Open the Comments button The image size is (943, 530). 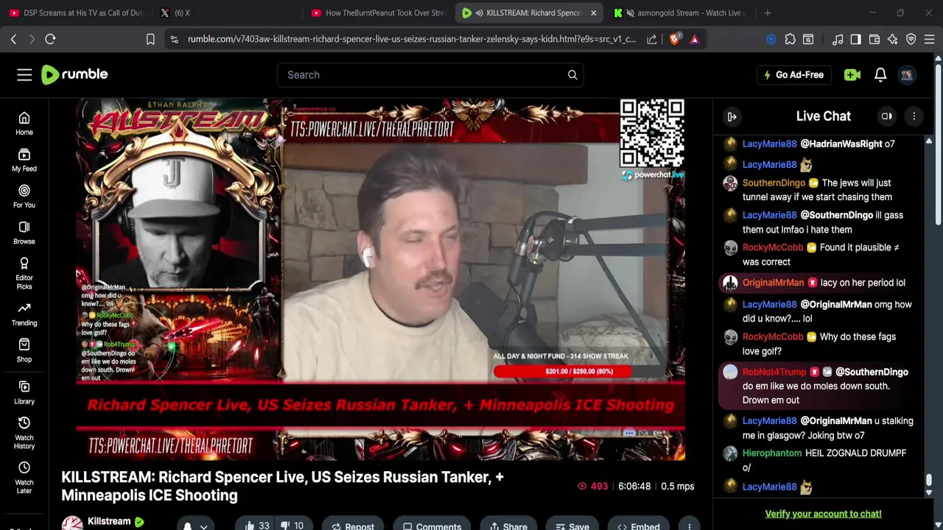click(x=432, y=526)
